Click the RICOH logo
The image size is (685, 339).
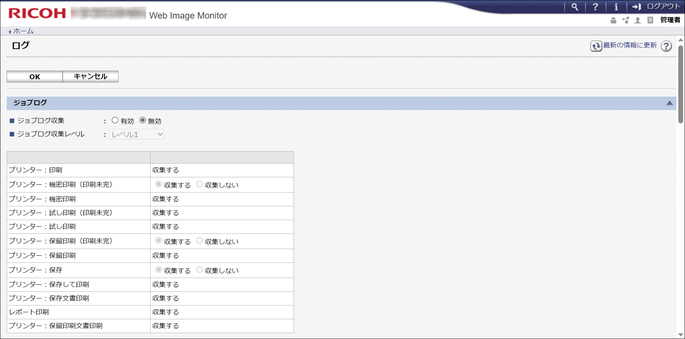click(x=37, y=13)
